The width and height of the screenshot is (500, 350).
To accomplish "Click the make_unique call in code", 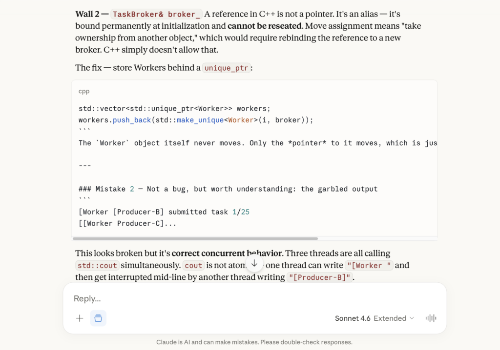I will click(x=200, y=120).
